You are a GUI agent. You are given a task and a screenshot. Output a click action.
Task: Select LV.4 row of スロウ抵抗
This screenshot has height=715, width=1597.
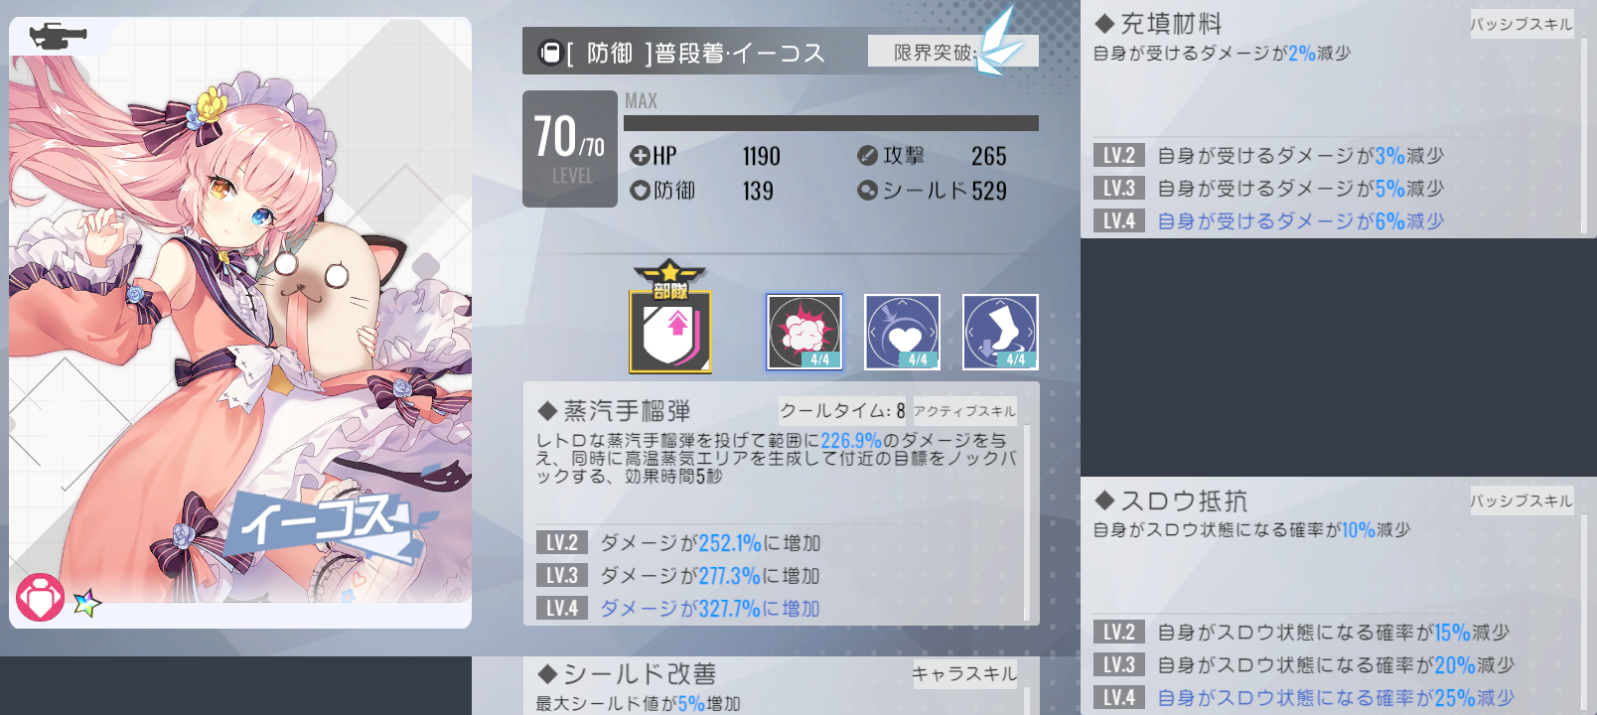(x=1333, y=697)
